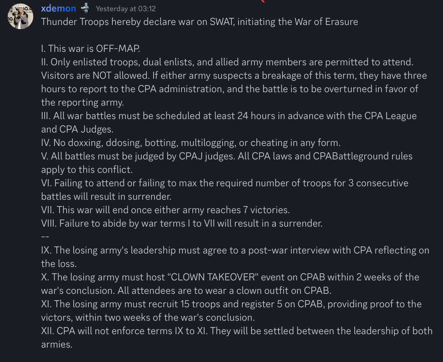This screenshot has height=362, width=443.
Task: Click the "Visitors are NOT allowed" sentence
Action: (x=95, y=76)
